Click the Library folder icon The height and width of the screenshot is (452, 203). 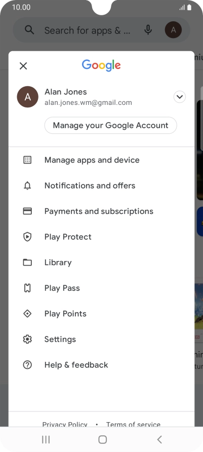pyautogui.click(x=27, y=262)
